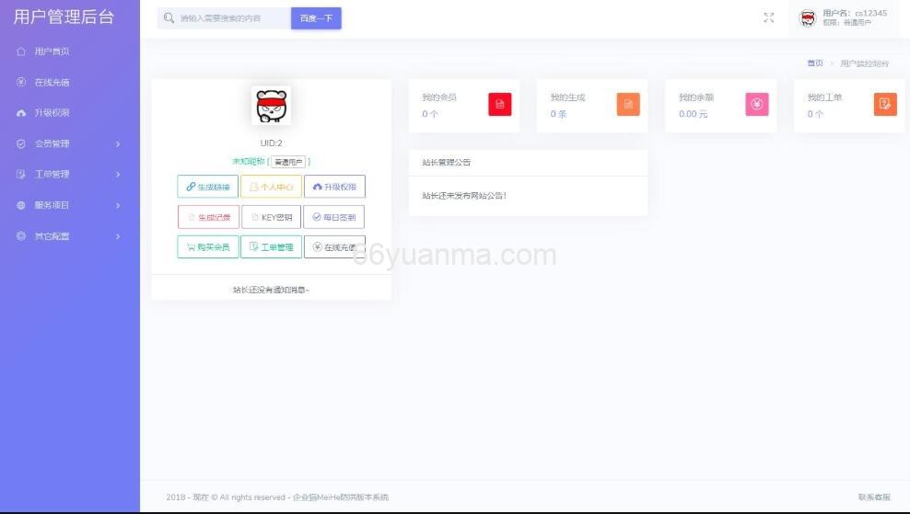The image size is (910, 514).
Task: Click the checkmark icon beside 会员管理
Action: [21, 143]
